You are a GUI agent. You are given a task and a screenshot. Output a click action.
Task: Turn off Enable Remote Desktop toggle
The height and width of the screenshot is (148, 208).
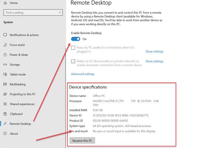pos(76,39)
